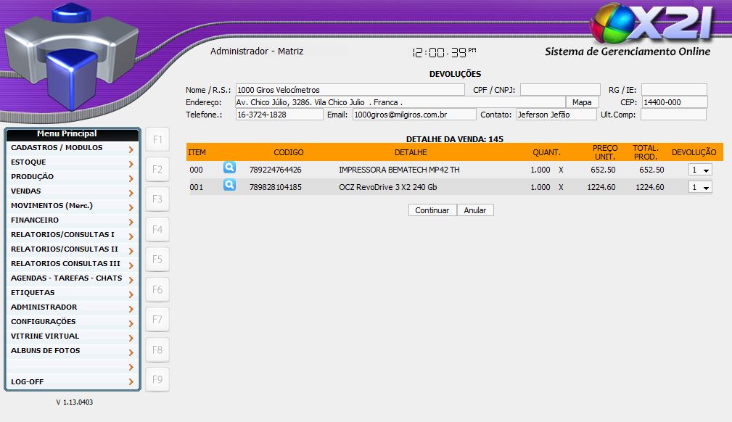Screen dimensions: 732x422
Task: Click the Mapa button next to address
Action: click(582, 102)
